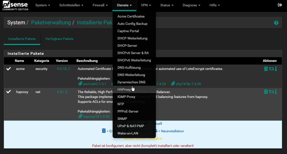The height and width of the screenshot is (154, 287).
Task: Click the Aktionen column header
Action: (x=270, y=61)
